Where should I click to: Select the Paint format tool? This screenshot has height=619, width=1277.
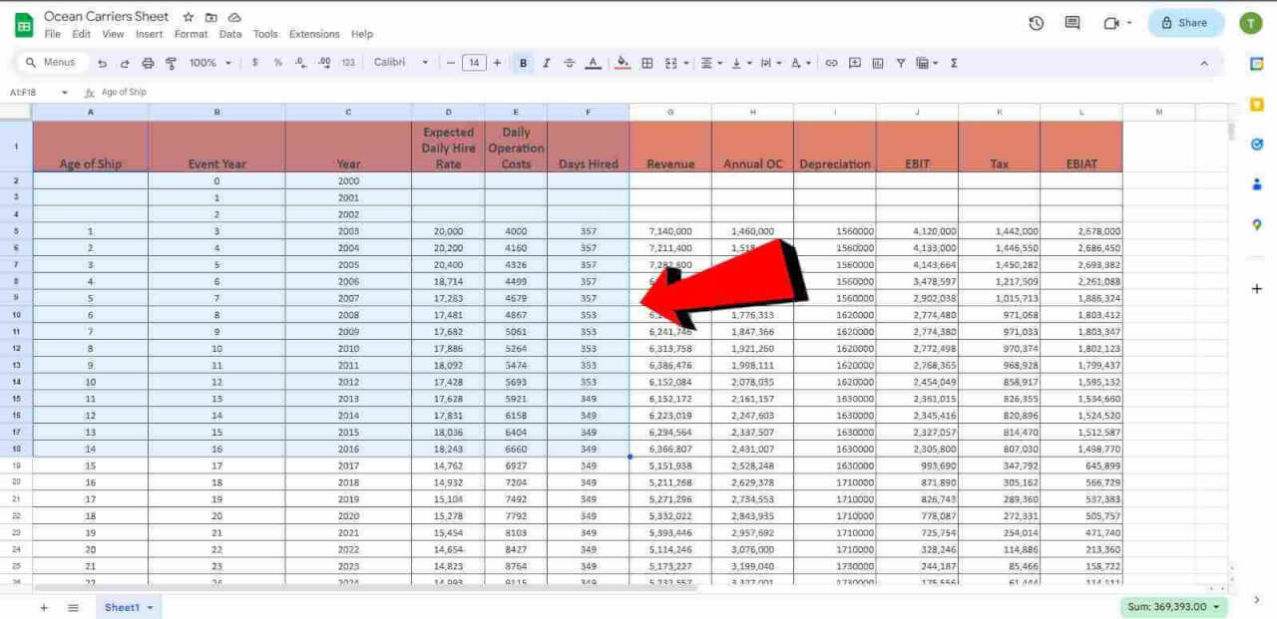pos(171,62)
